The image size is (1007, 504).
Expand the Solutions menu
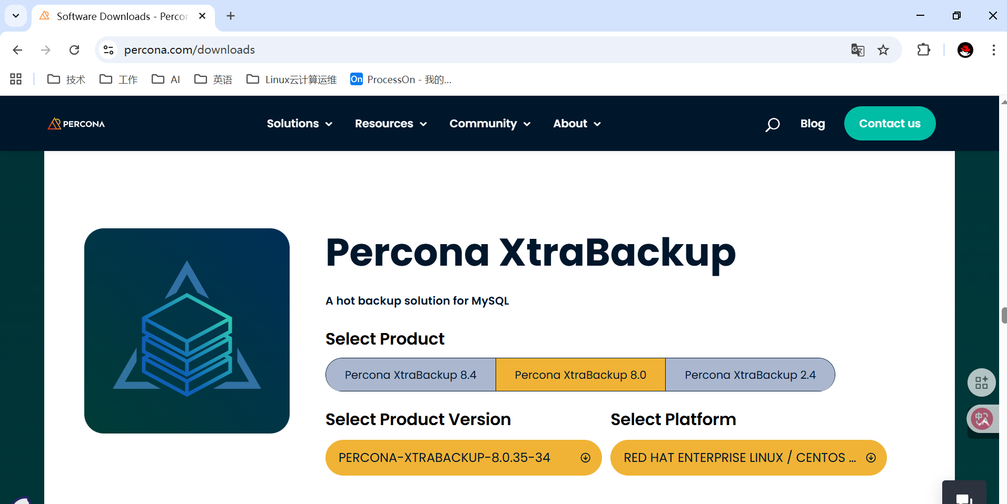(299, 124)
